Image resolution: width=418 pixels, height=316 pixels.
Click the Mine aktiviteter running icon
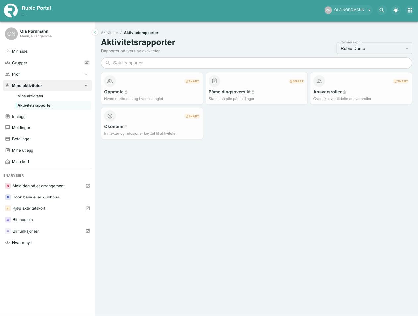point(8,85)
